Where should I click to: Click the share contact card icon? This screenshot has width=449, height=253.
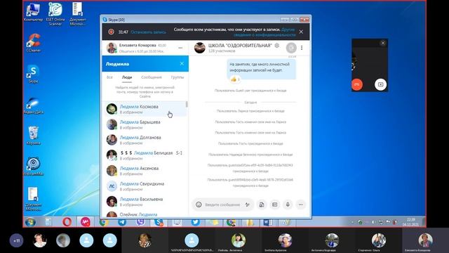[274, 205]
